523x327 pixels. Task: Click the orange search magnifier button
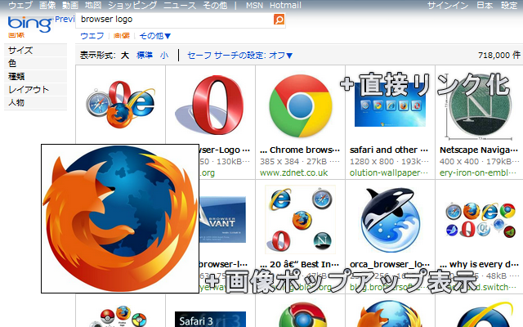coord(279,20)
